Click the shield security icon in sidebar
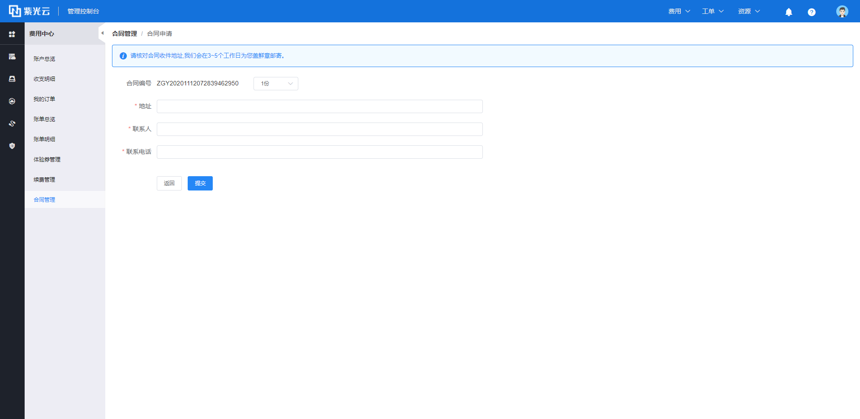860x419 pixels. pos(12,146)
